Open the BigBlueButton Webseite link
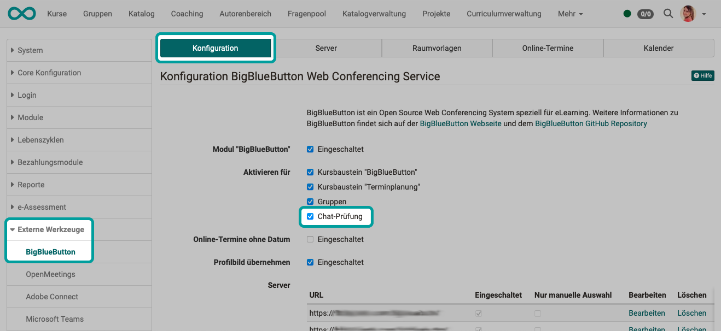This screenshot has height=331, width=721. coord(460,123)
